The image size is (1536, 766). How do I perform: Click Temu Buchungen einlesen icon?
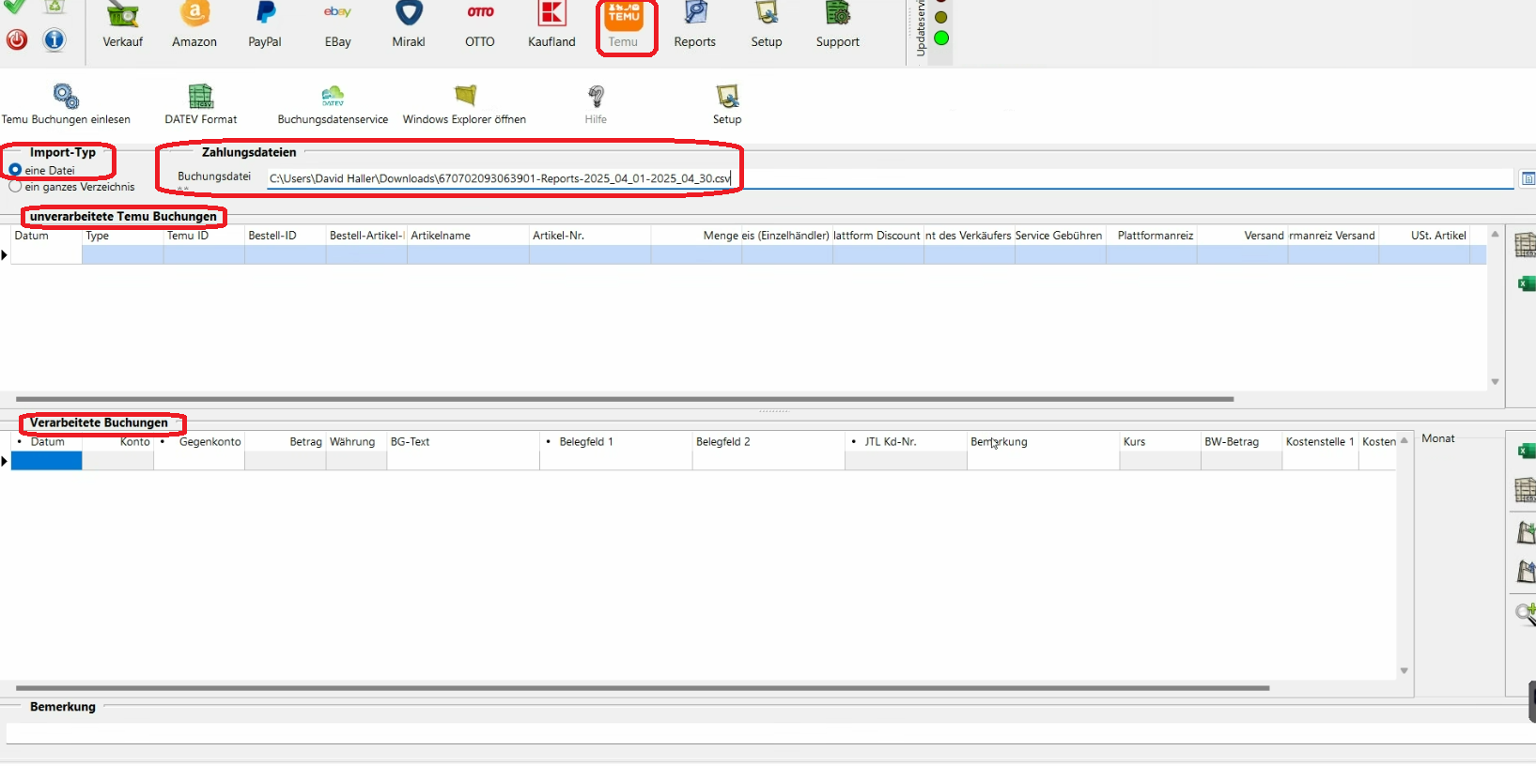coord(66,97)
